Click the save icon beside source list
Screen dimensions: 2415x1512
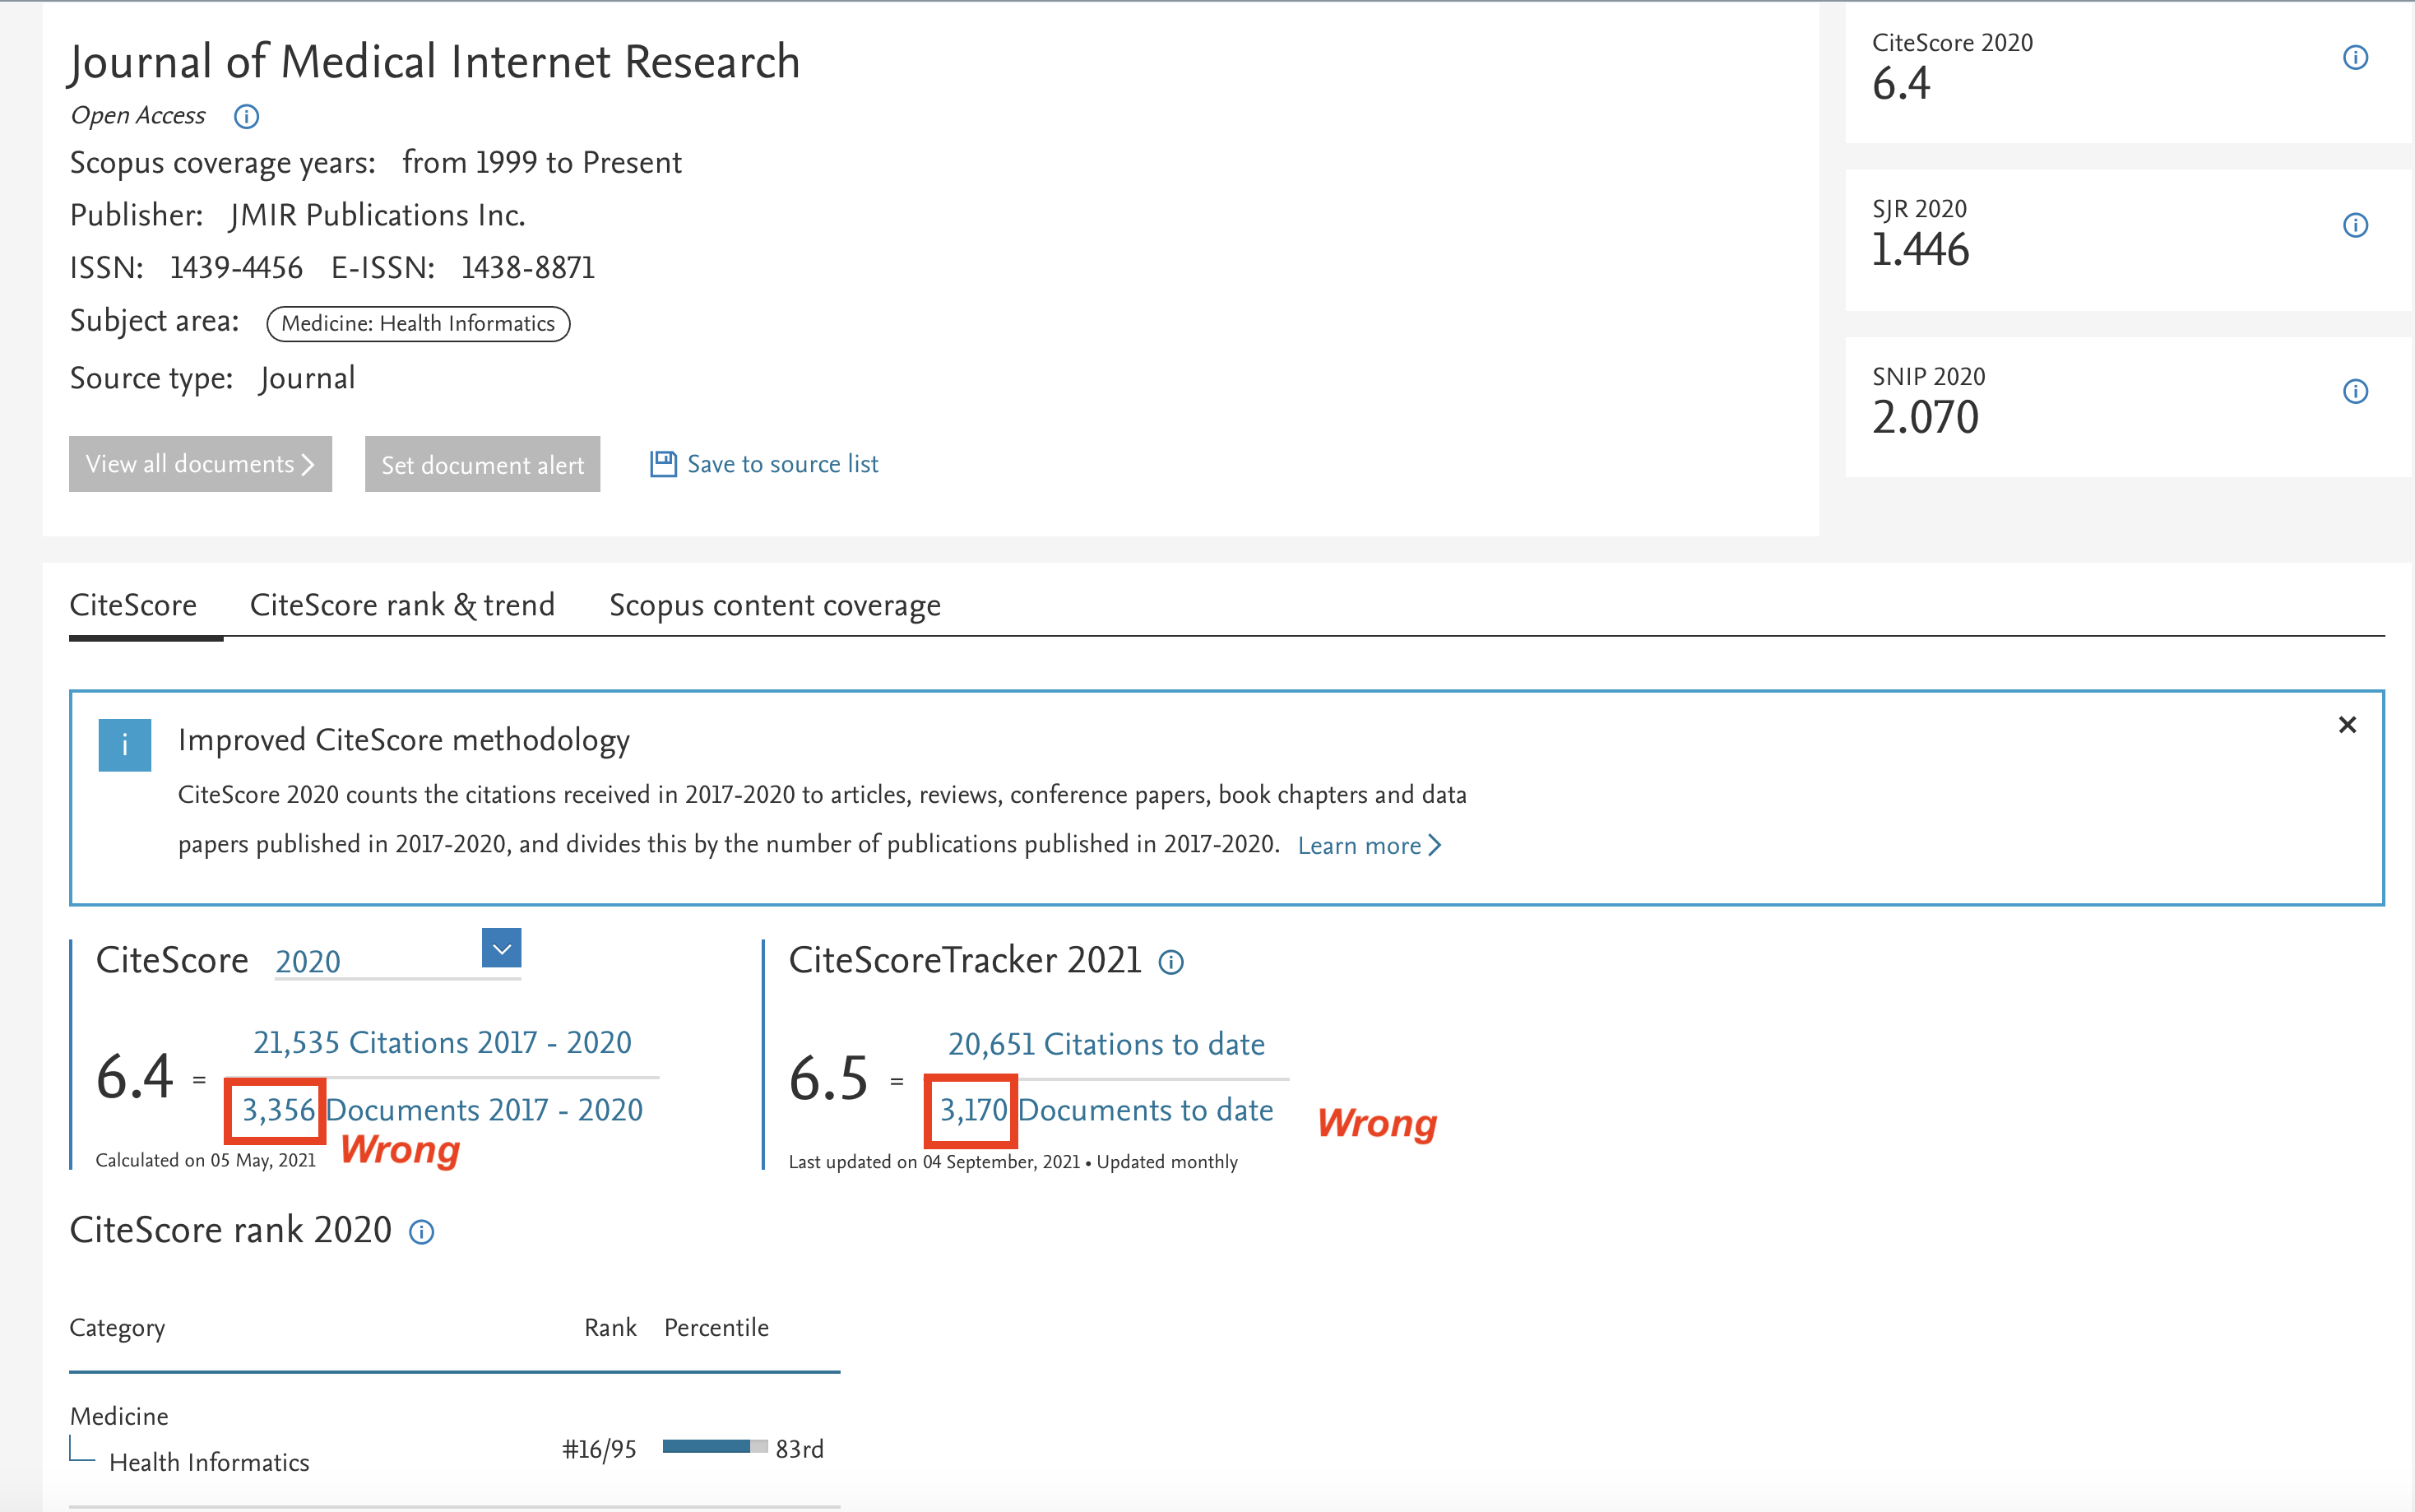click(663, 464)
